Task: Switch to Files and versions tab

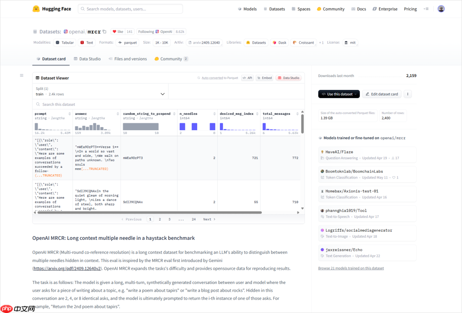Action: coord(127,59)
